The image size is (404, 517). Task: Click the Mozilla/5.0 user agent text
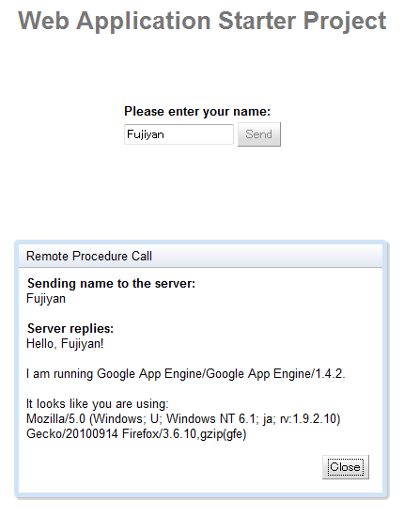(x=55, y=418)
